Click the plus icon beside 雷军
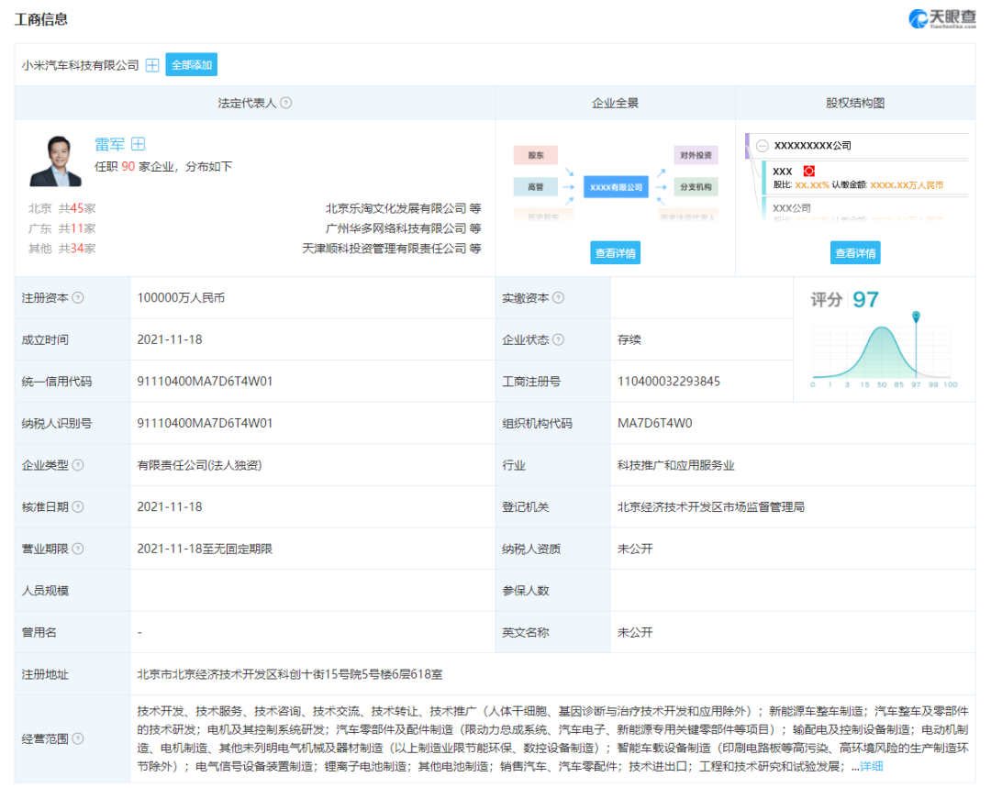This screenshot has height=788, width=991. point(138,144)
